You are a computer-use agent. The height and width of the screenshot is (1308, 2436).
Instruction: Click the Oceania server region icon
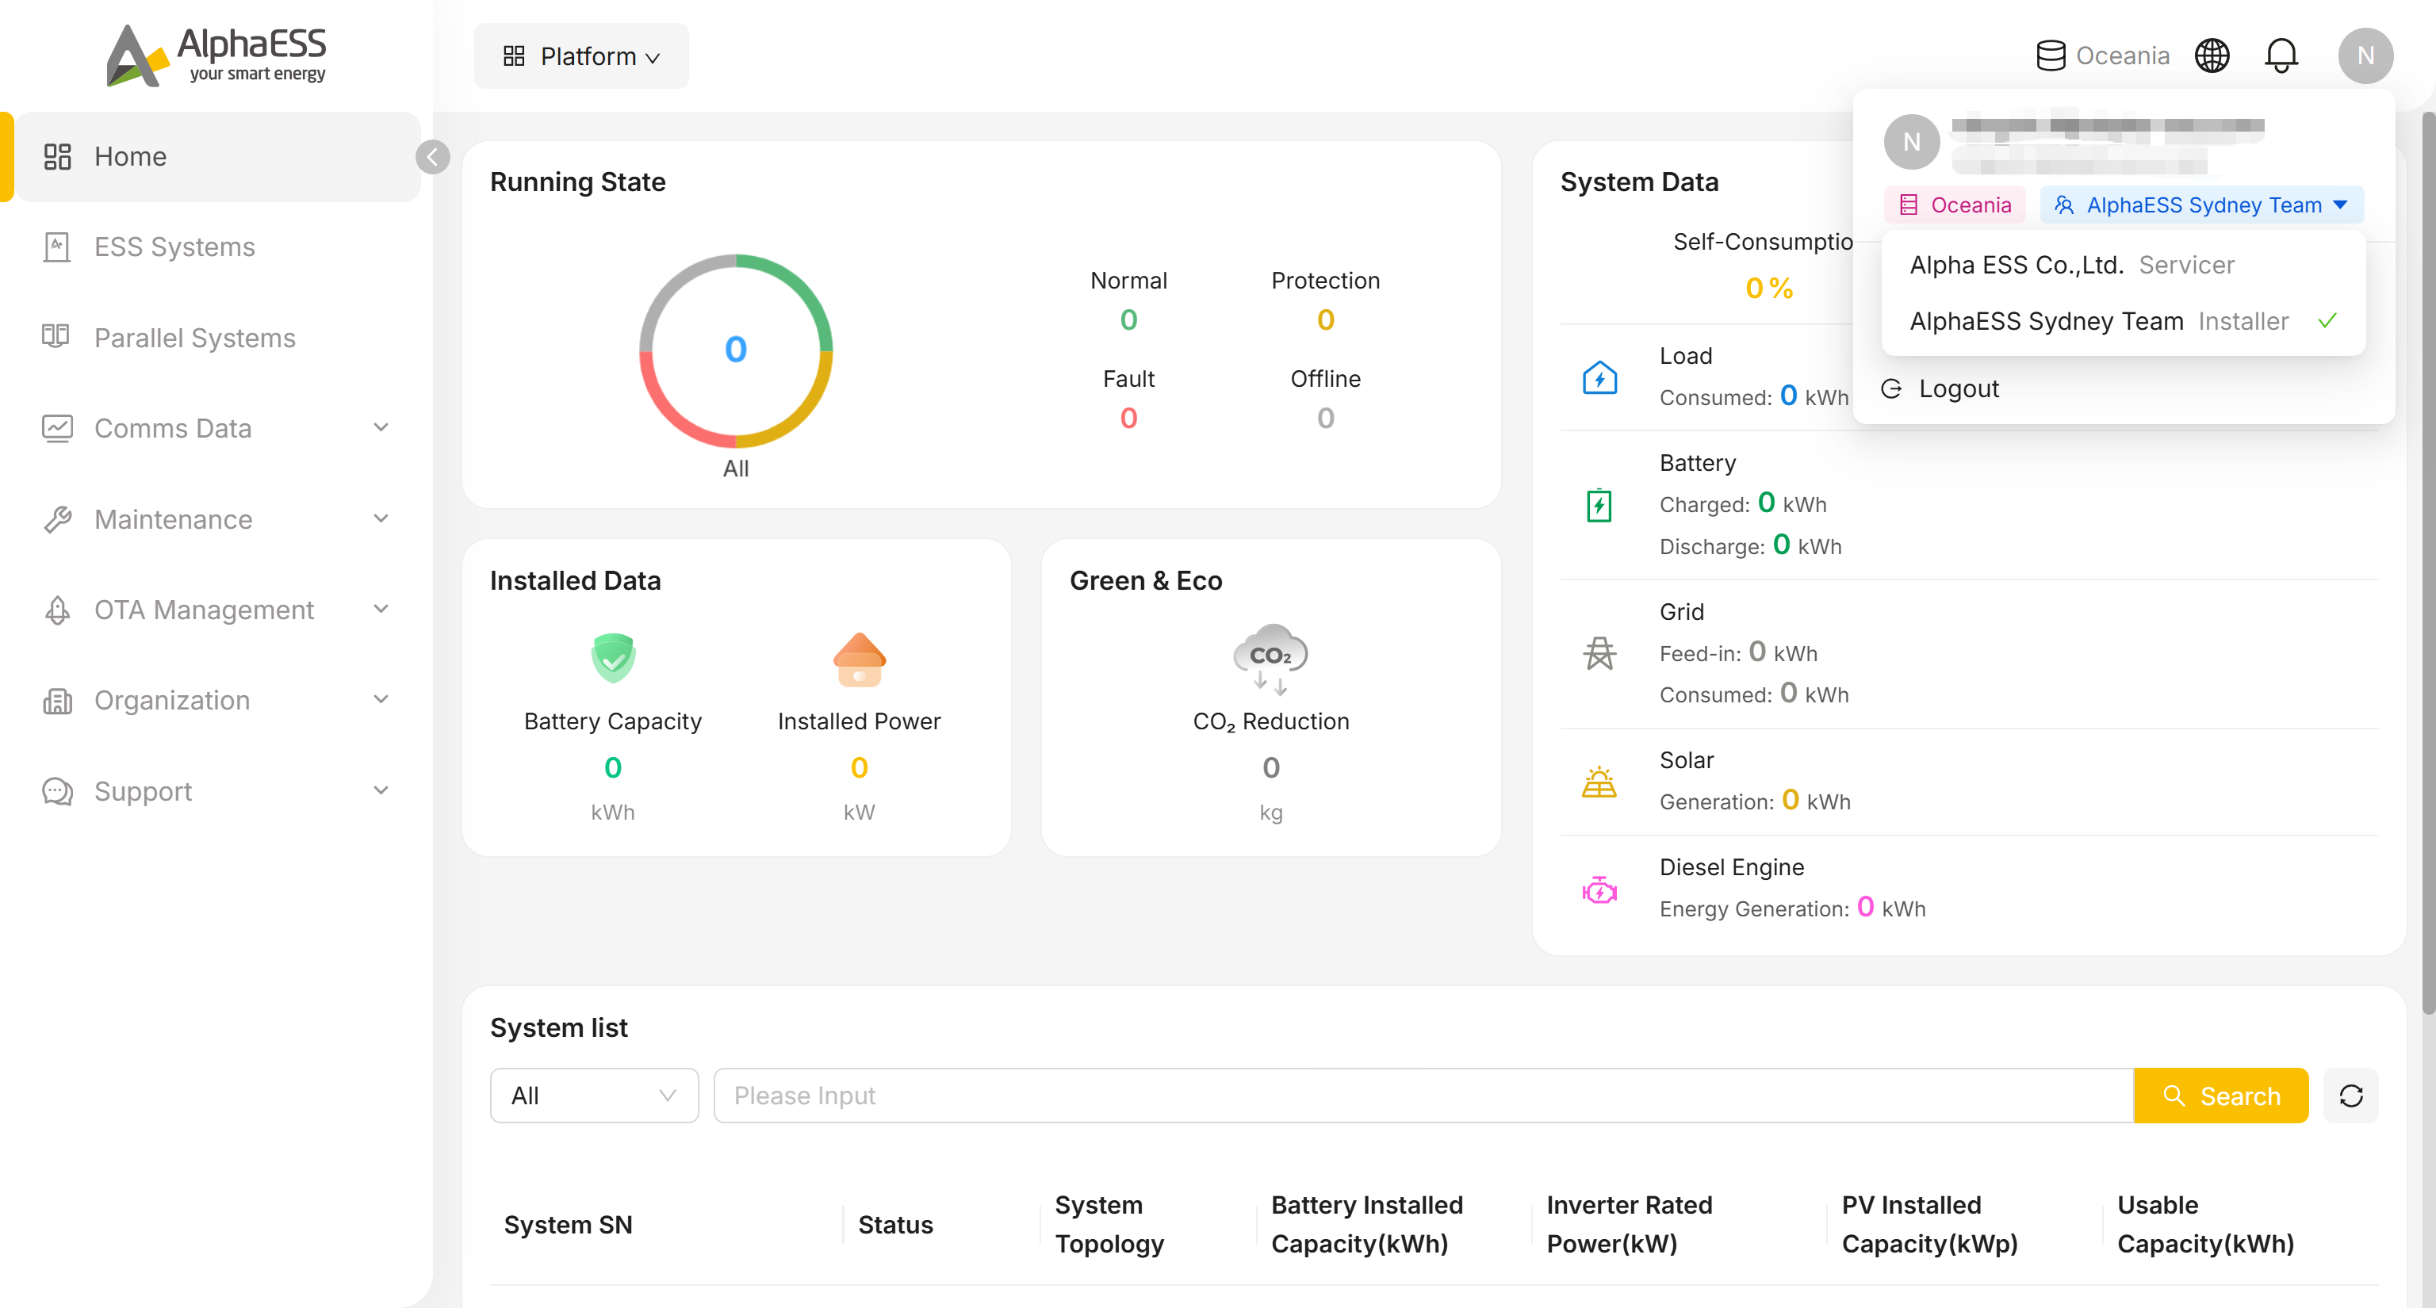click(x=2049, y=55)
